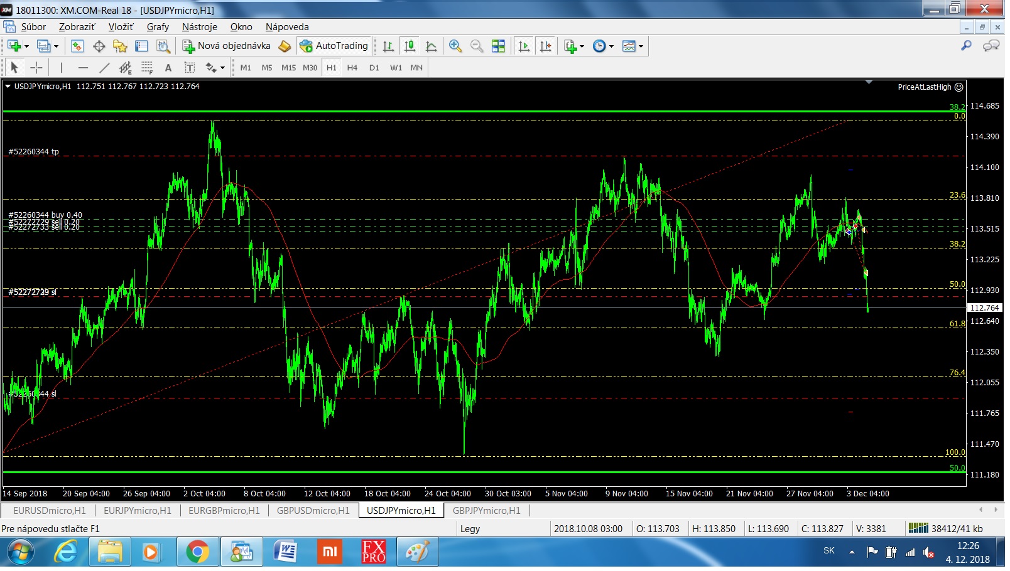This screenshot has width=1010, height=571.
Task: Click the New Chart icon
Action: click(14, 46)
